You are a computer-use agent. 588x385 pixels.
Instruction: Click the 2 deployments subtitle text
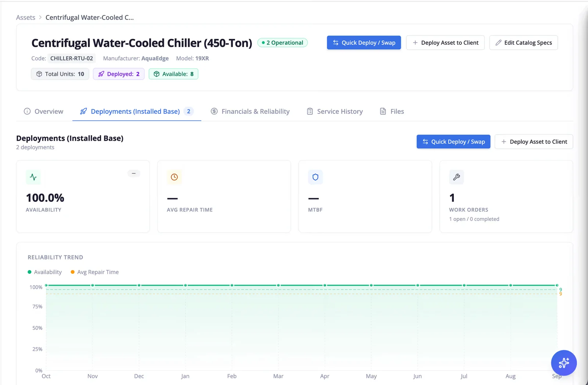(35, 147)
